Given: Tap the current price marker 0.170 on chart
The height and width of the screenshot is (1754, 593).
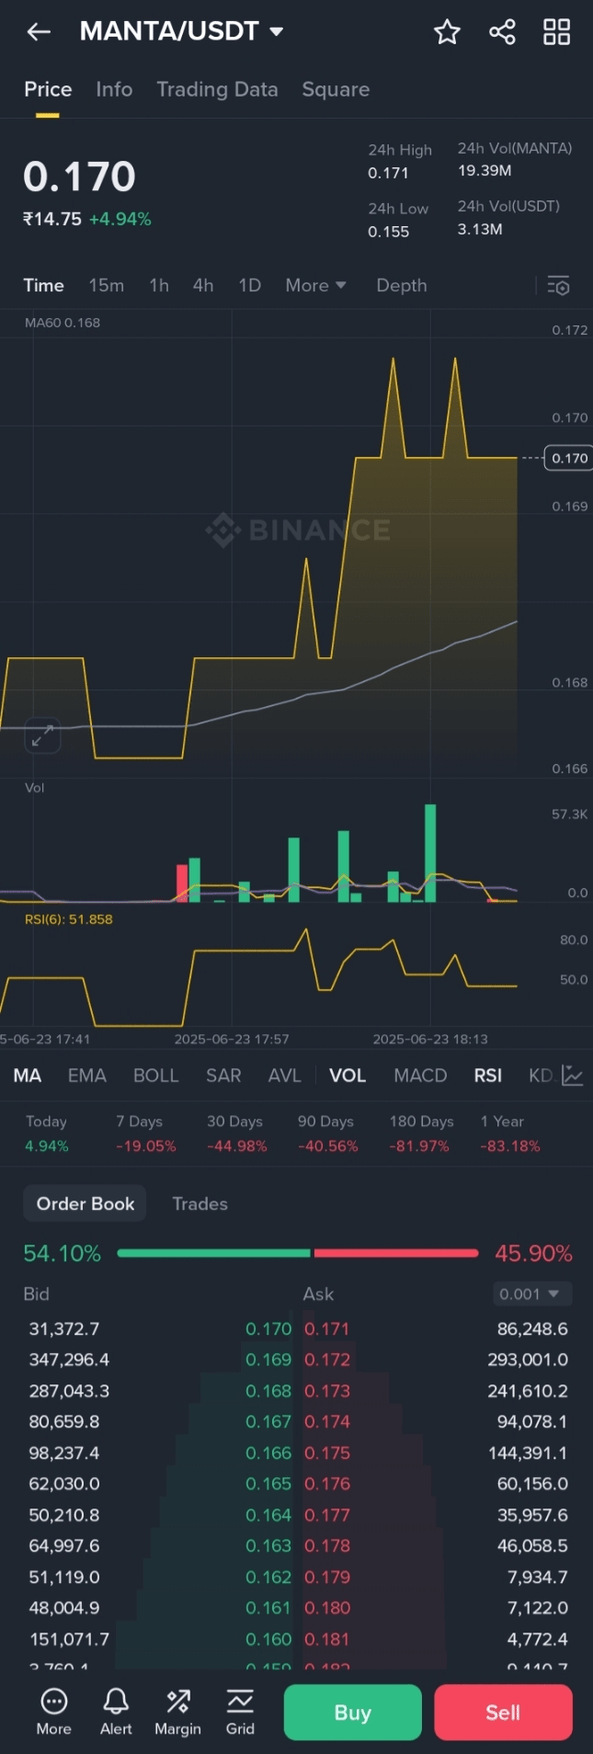Looking at the screenshot, I should tap(569, 458).
